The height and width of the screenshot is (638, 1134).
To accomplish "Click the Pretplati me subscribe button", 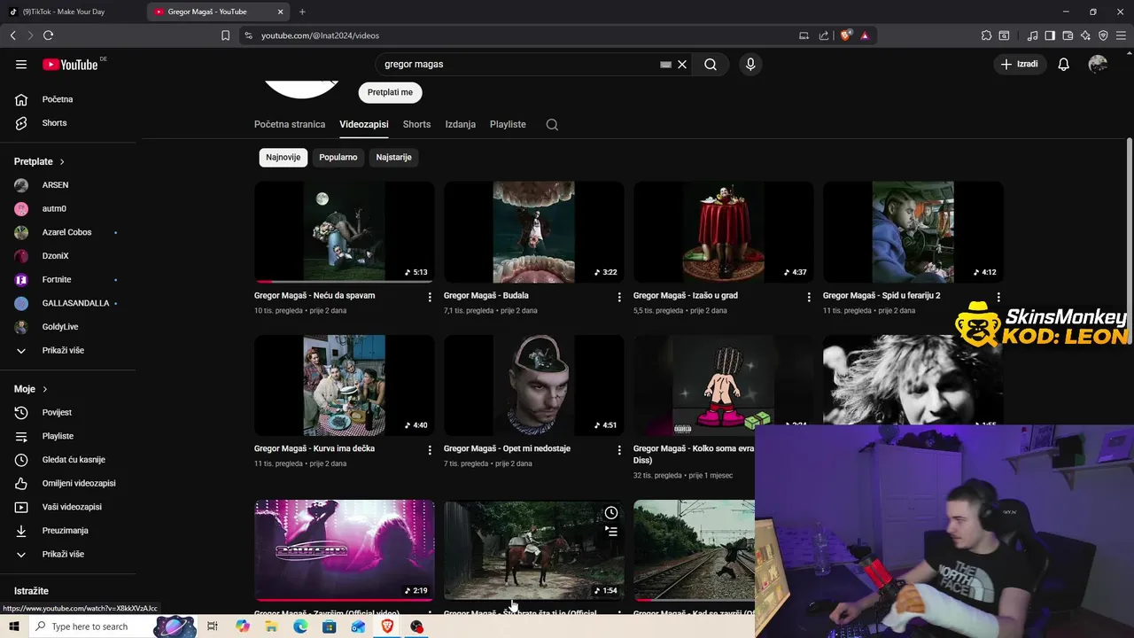I will 390,92.
